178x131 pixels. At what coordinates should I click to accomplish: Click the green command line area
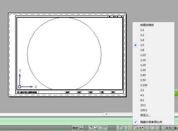click(66, 121)
